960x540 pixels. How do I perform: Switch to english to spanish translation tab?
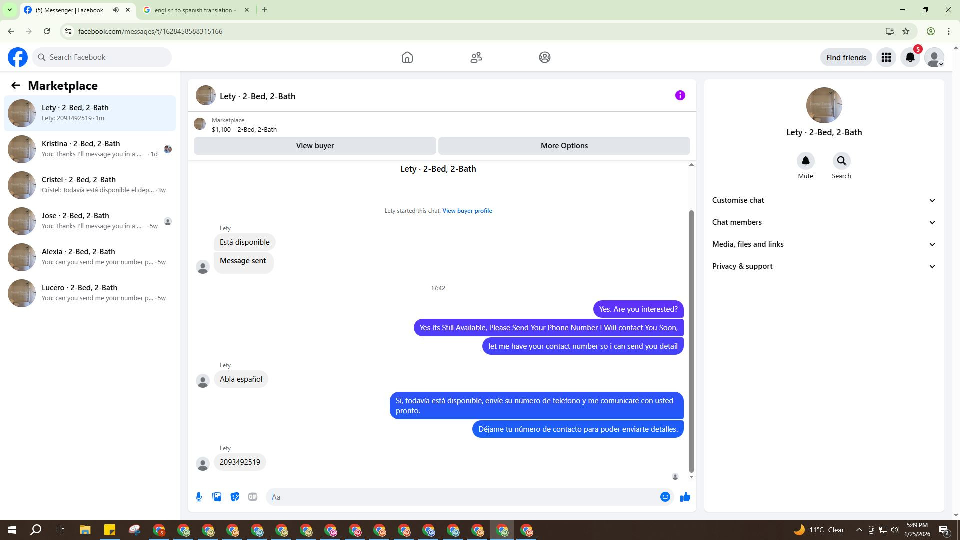pos(195,10)
